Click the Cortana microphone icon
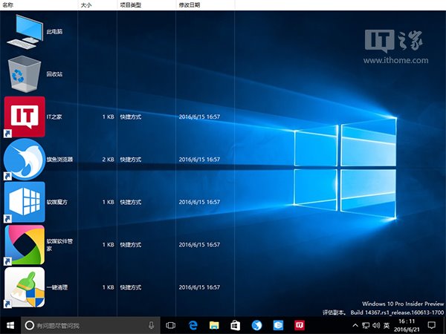 pos(152,325)
